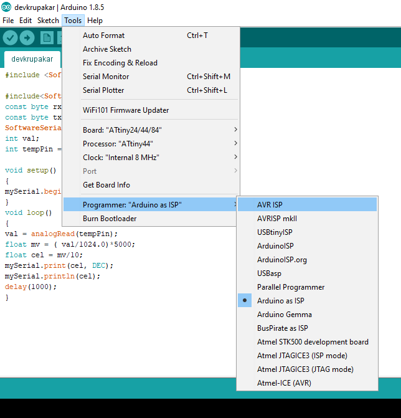Select AVRISP mkII programmer
The height and width of the screenshot is (418, 401).
(307, 219)
